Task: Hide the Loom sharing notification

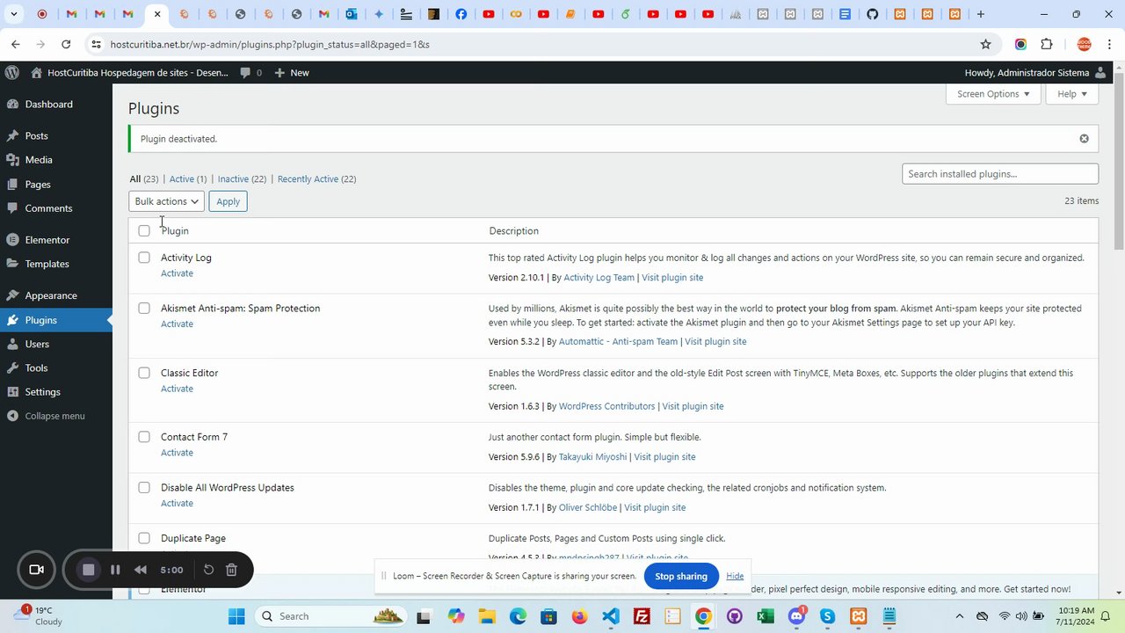Action: coord(735,576)
